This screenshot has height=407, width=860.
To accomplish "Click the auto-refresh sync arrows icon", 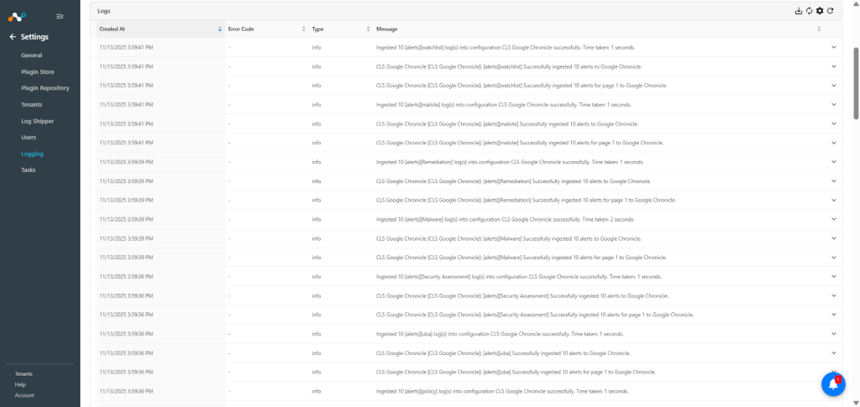I will pos(809,11).
